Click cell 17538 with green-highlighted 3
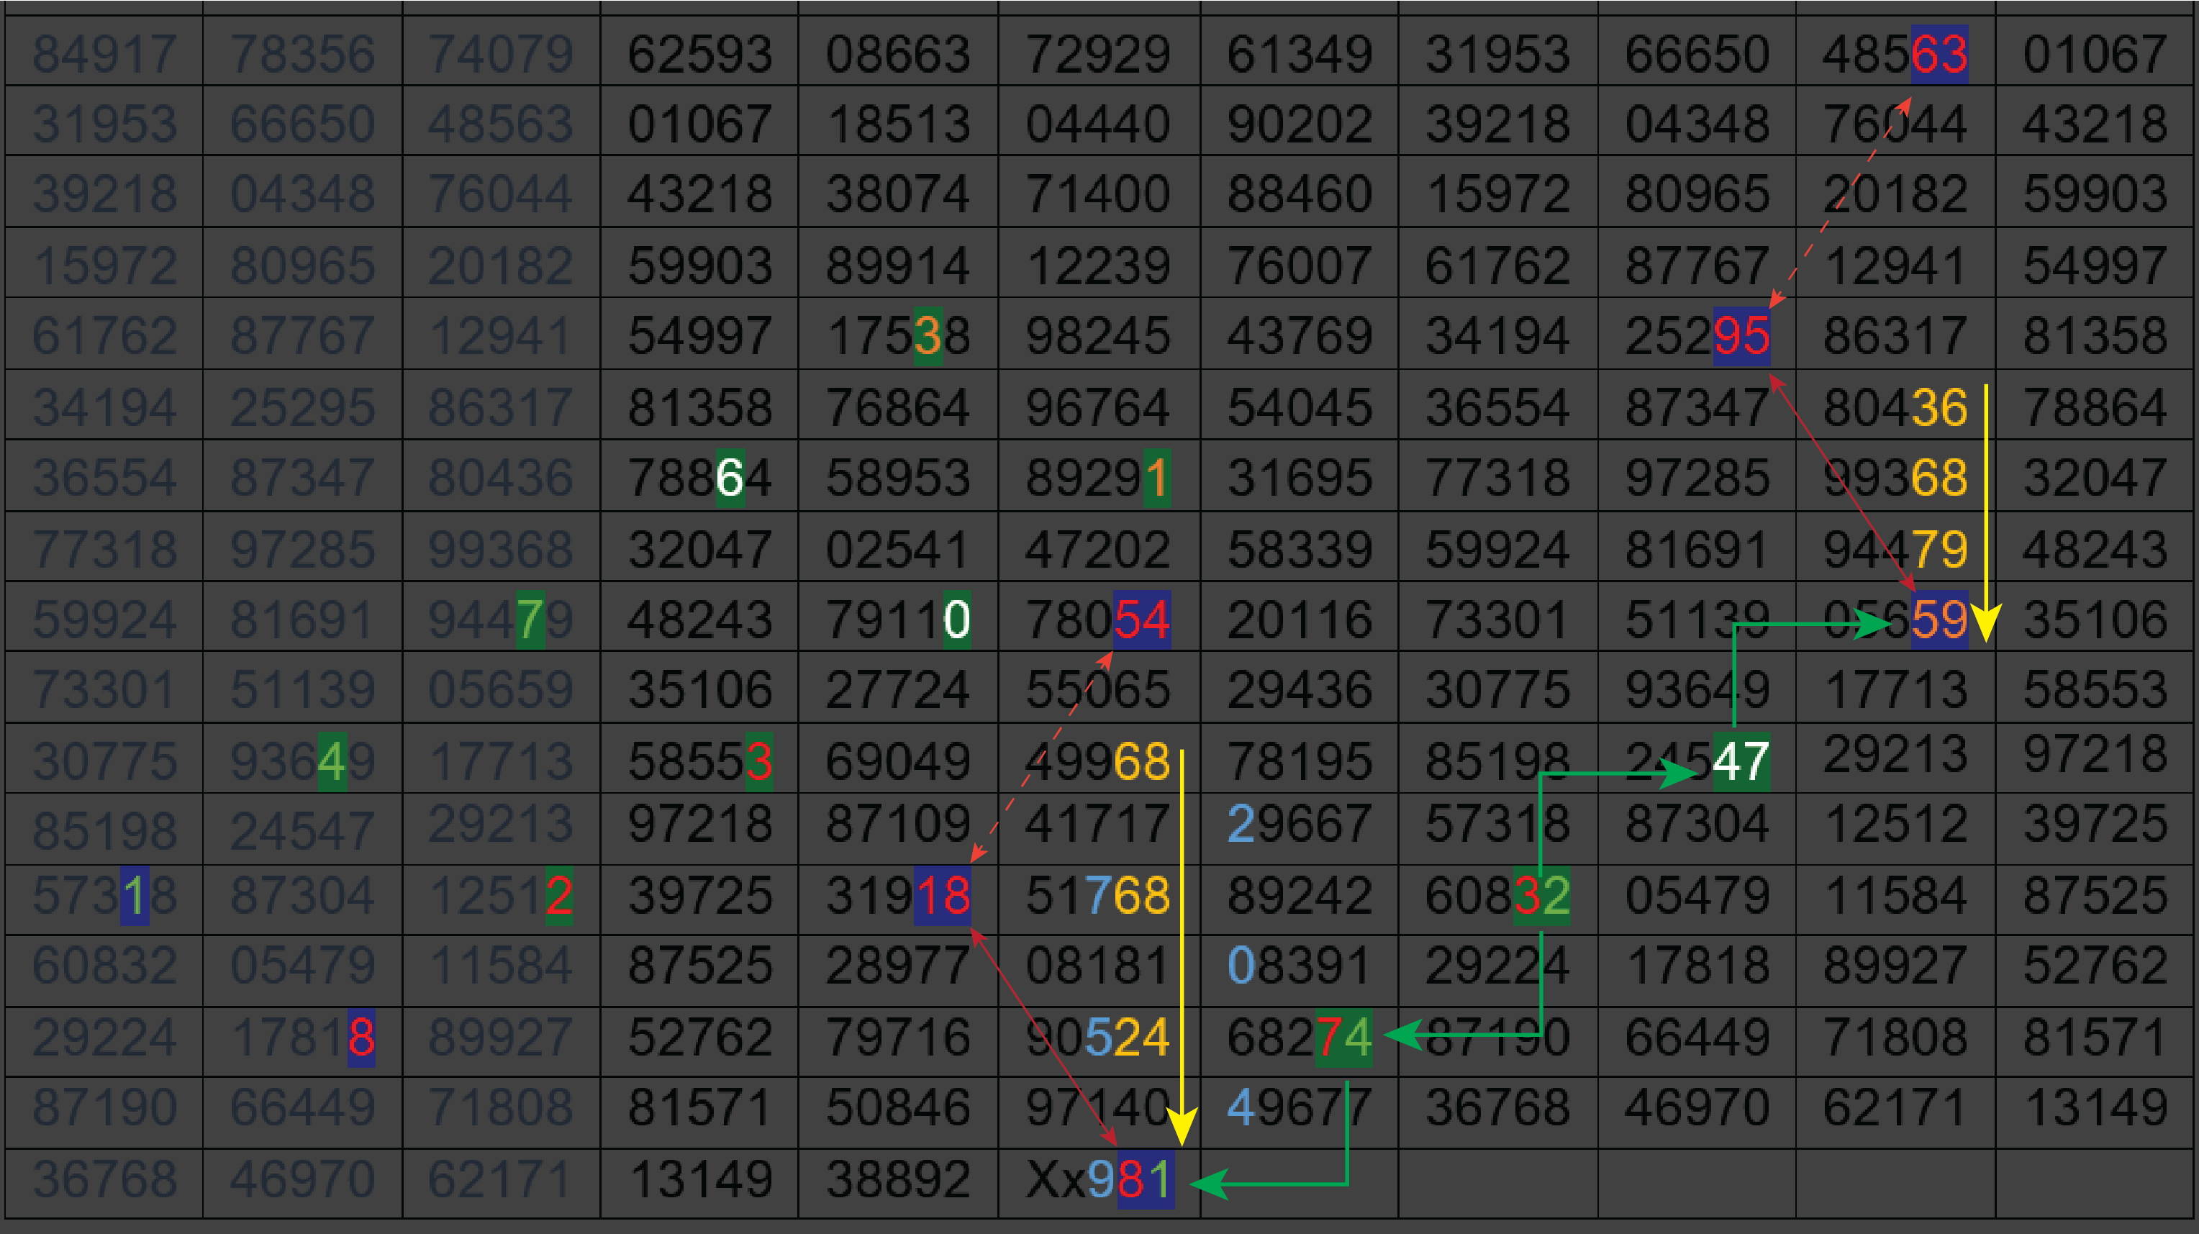Image resolution: width=2199 pixels, height=1234 pixels. (x=897, y=335)
